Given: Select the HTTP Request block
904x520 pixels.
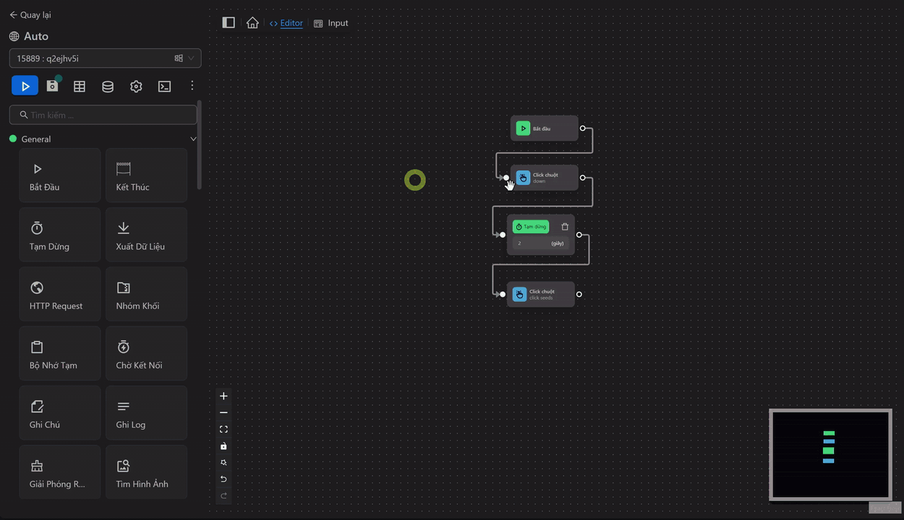Looking at the screenshot, I should [59, 295].
